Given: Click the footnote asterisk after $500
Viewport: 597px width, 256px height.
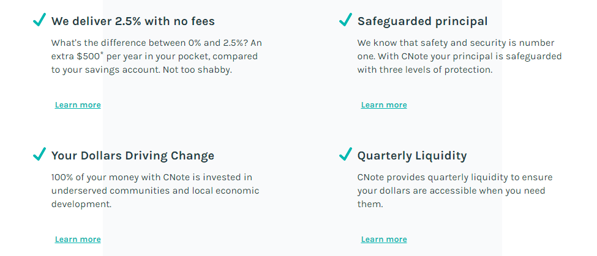Looking at the screenshot, I should [x=102, y=54].
